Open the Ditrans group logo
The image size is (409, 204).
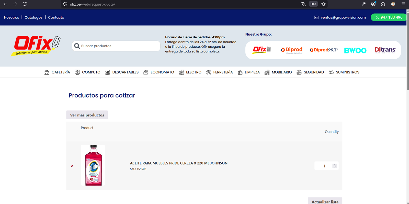point(385,50)
